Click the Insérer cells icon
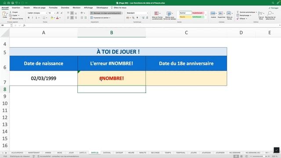 coord(213,13)
